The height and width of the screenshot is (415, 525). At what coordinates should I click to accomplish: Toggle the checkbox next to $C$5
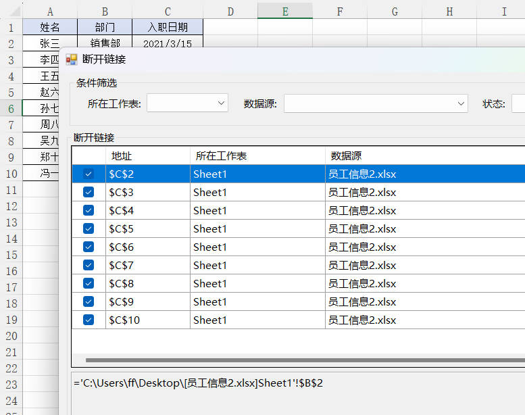pyautogui.click(x=89, y=228)
